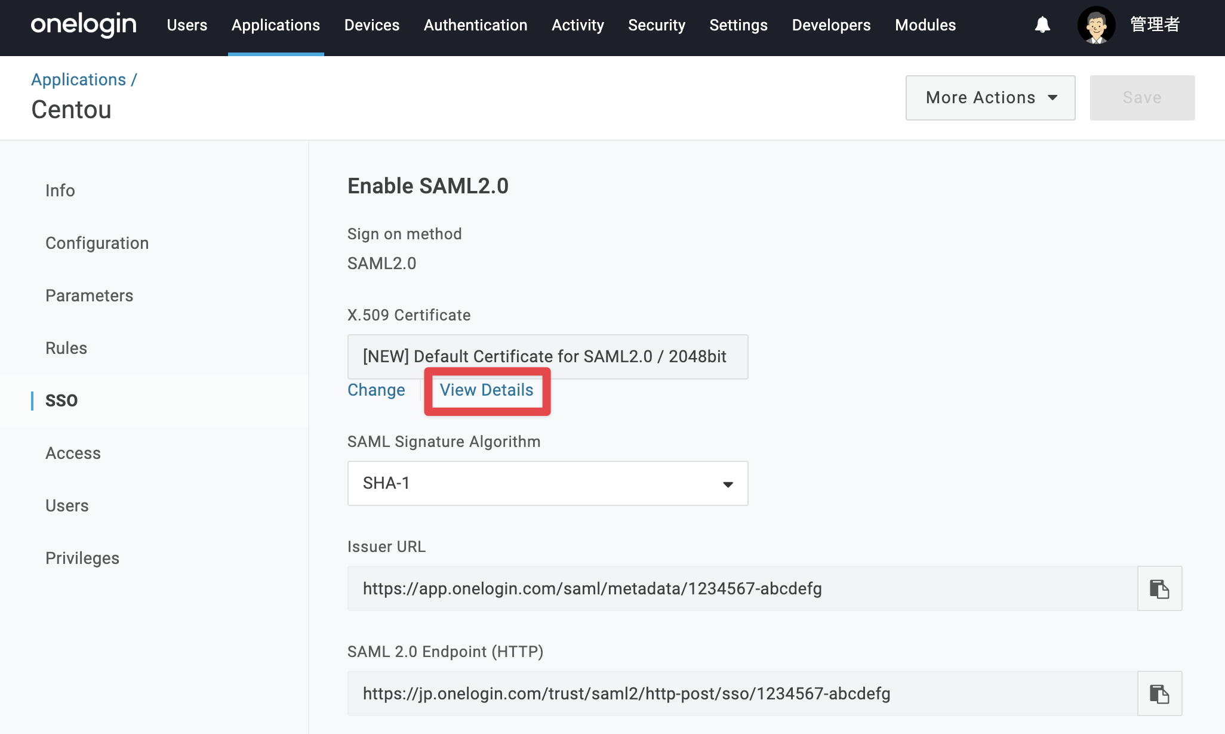Screen dimensions: 1225x734
Task: Click the Change certificate link
Action: point(376,390)
